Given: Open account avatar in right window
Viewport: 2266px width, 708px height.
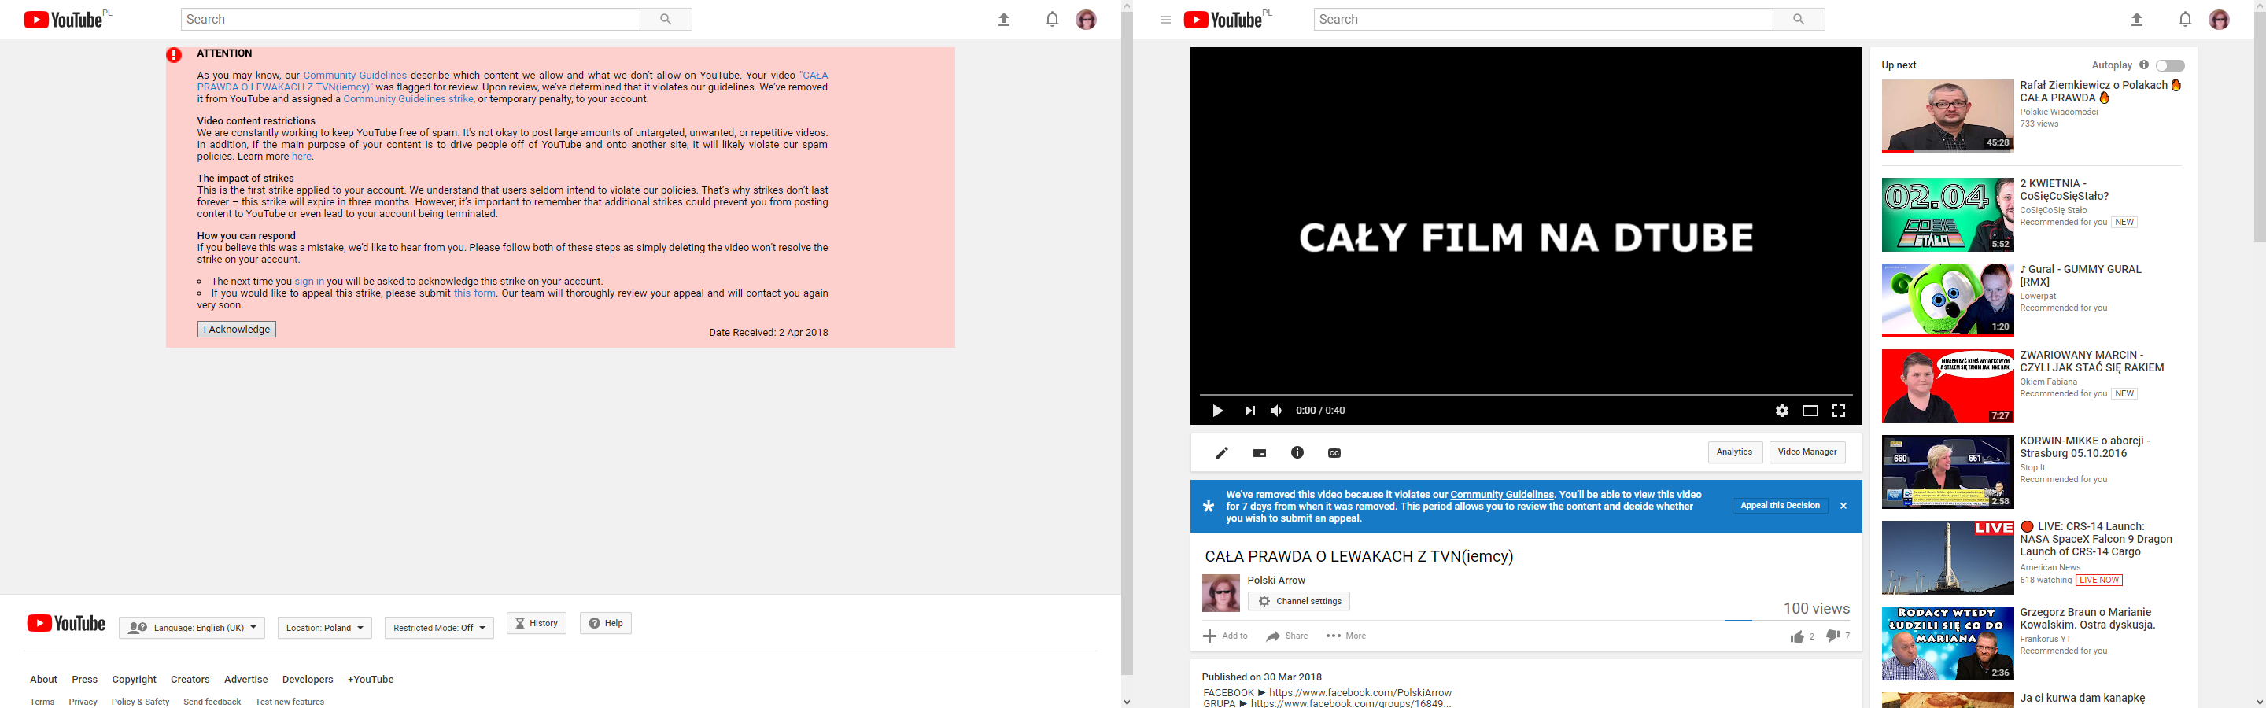Looking at the screenshot, I should (x=2220, y=20).
